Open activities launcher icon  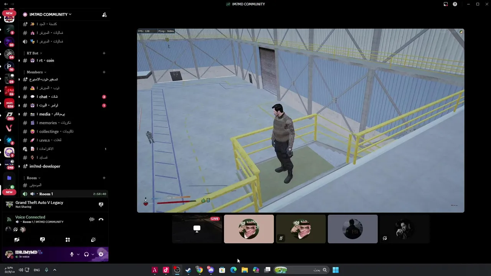pyautogui.click(x=68, y=240)
